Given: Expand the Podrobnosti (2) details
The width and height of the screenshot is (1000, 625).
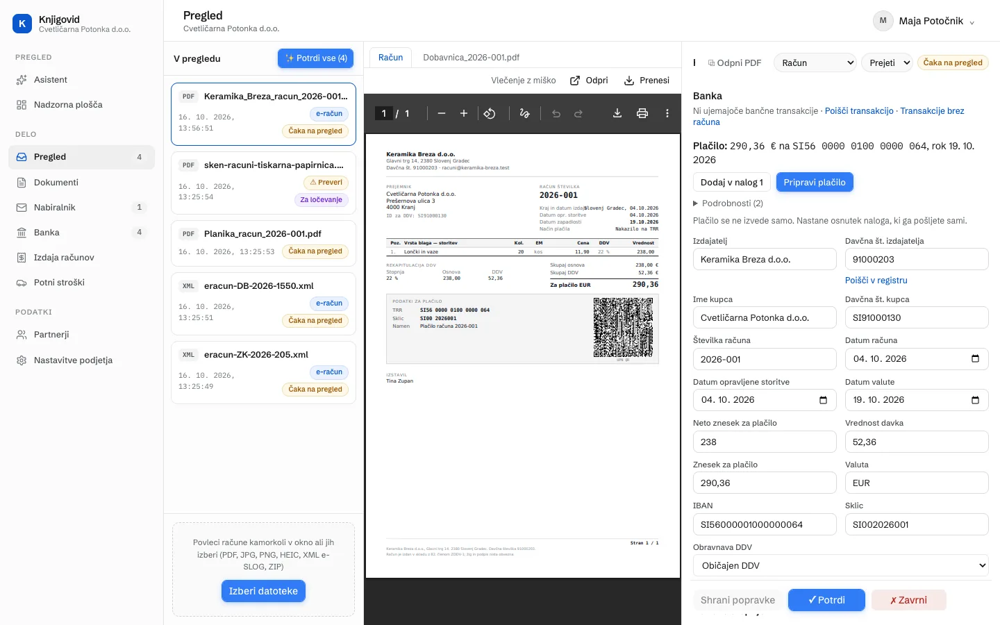Looking at the screenshot, I should pyautogui.click(x=728, y=203).
